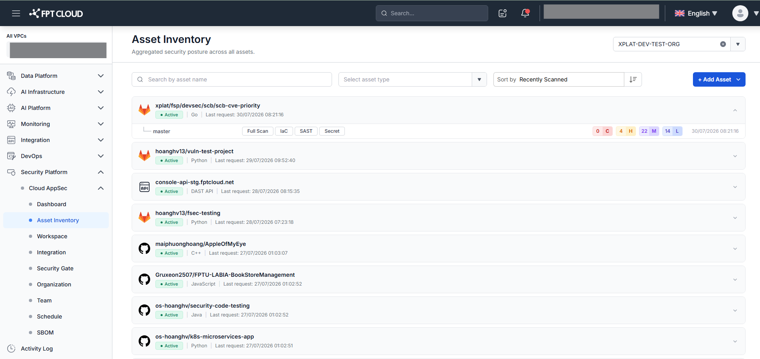This screenshot has height=359, width=760.
Task: Open the notifications bell
Action: coord(525,13)
